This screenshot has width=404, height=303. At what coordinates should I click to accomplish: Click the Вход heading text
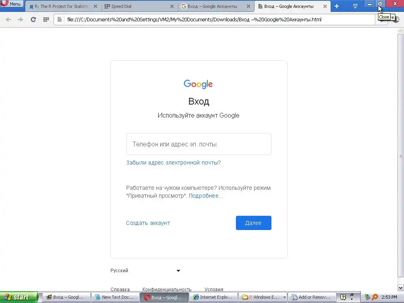click(x=199, y=101)
